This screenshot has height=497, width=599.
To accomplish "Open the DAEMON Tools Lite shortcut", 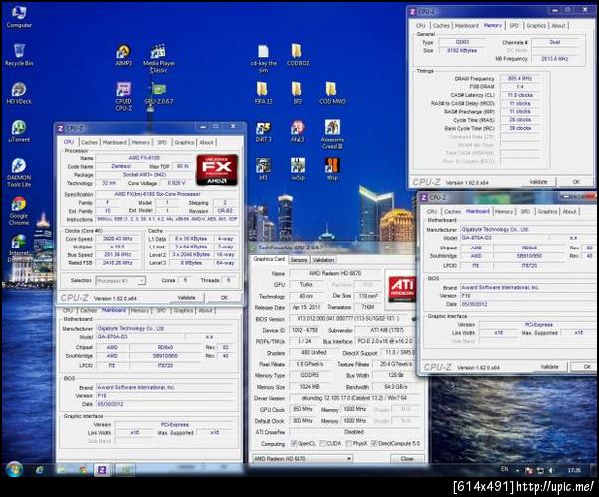I will point(19,173).
